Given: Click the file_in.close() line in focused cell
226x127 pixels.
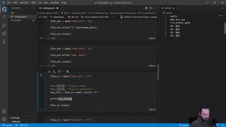Looking at the screenshot, I should point(60,105).
